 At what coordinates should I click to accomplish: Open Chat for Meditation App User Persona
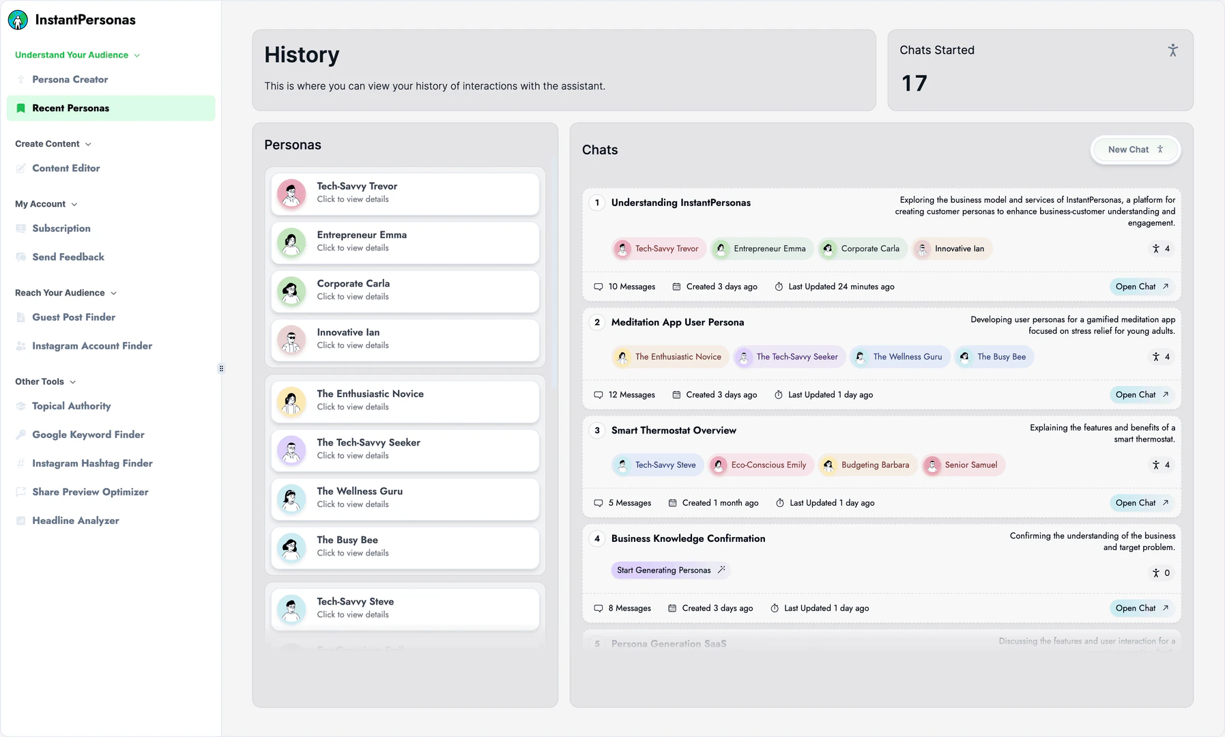click(x=1140, y=394)
